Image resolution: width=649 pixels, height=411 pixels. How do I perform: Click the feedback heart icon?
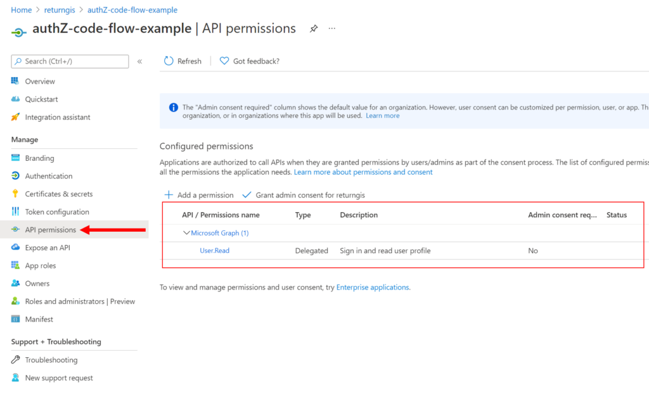click(224, 61)
